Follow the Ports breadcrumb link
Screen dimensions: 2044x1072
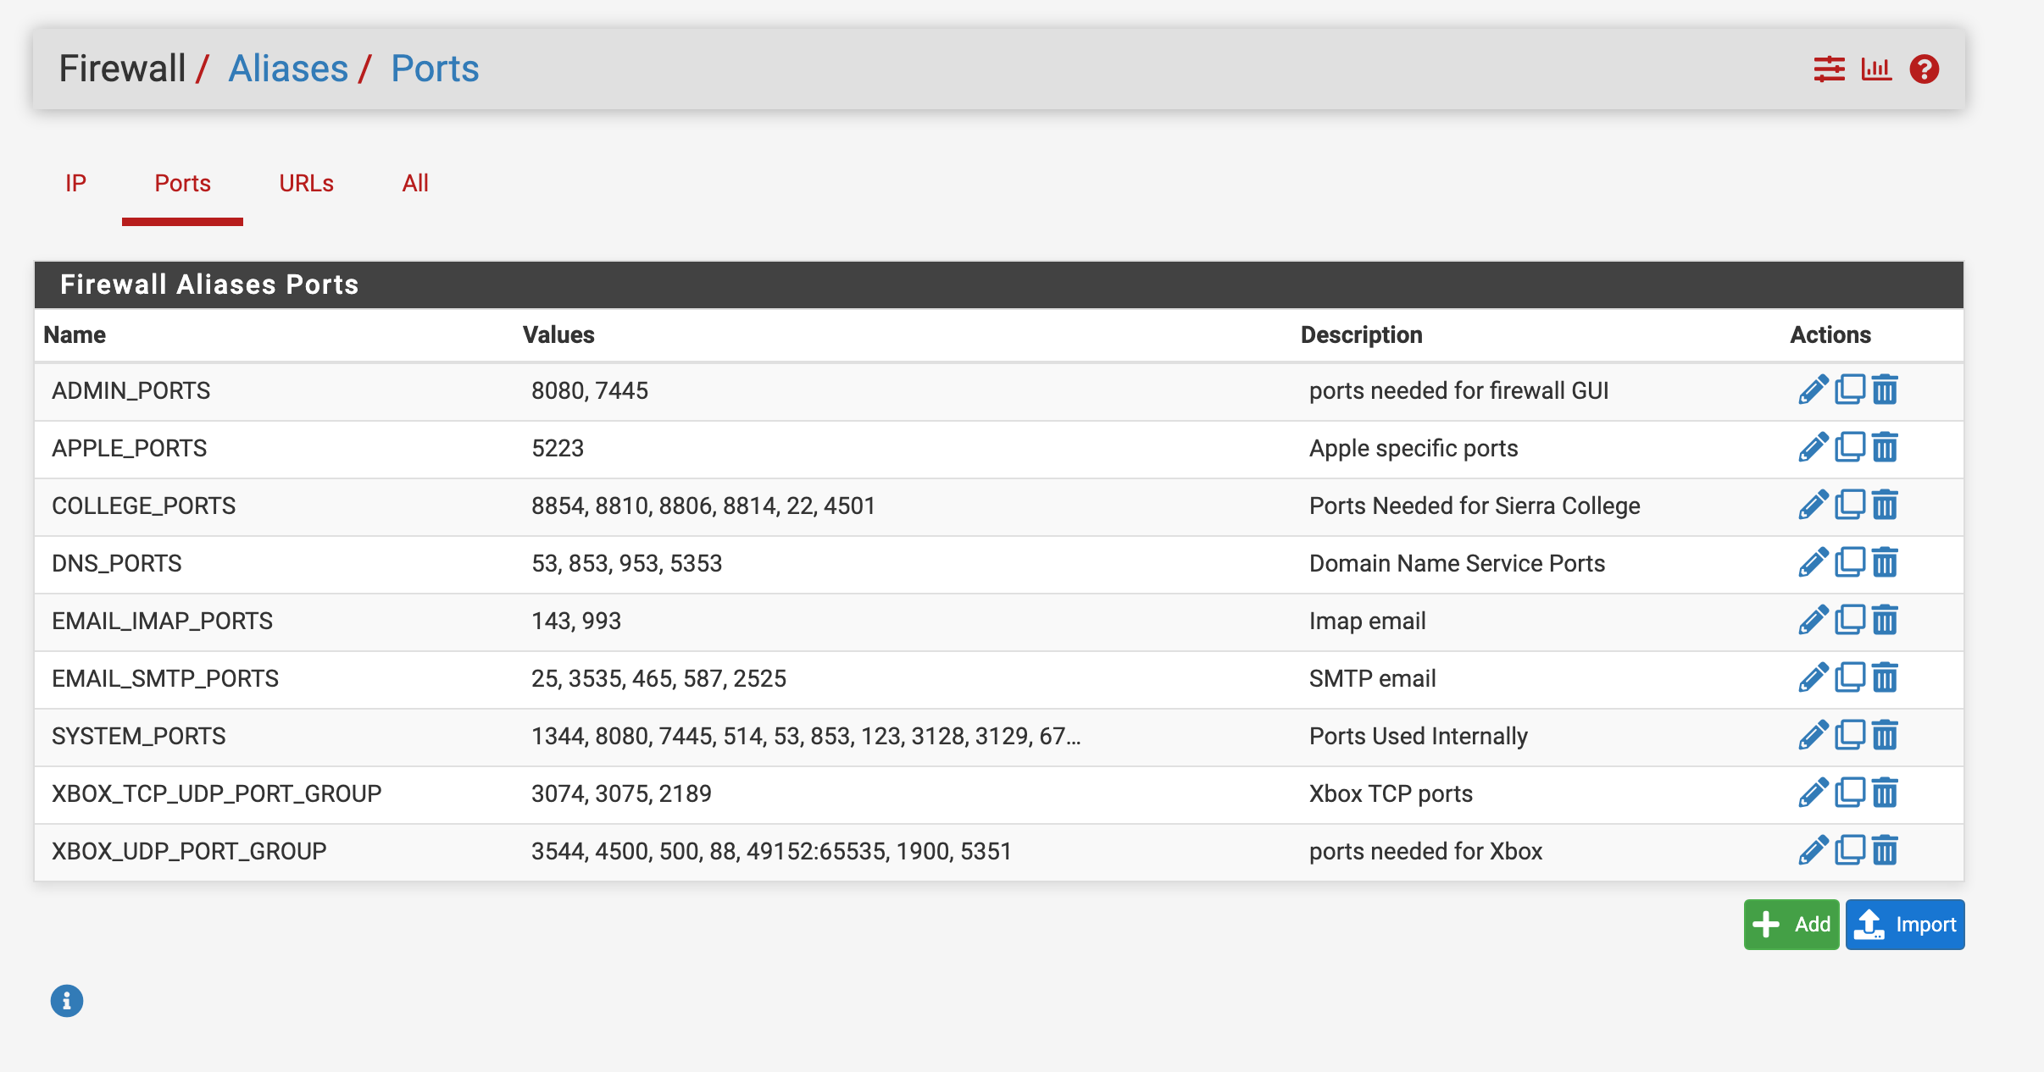[435, 69]
